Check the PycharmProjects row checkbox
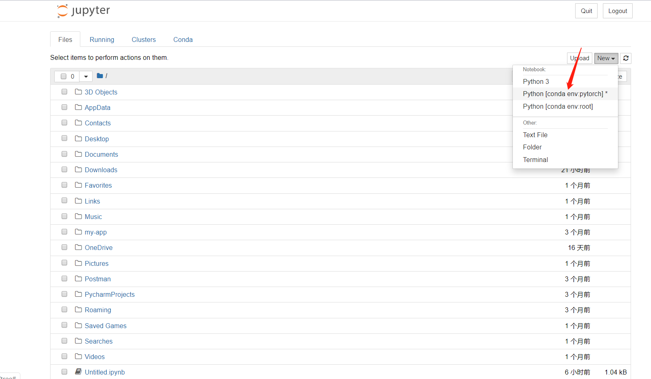 coord(64,294)
